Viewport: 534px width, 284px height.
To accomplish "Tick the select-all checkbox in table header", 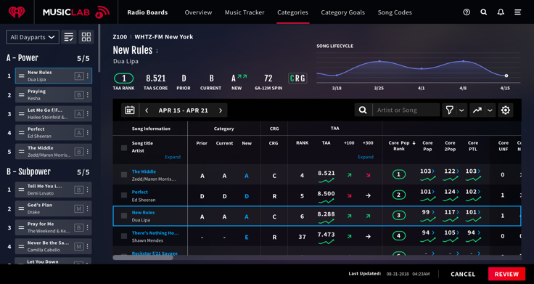I will (124, 147).
